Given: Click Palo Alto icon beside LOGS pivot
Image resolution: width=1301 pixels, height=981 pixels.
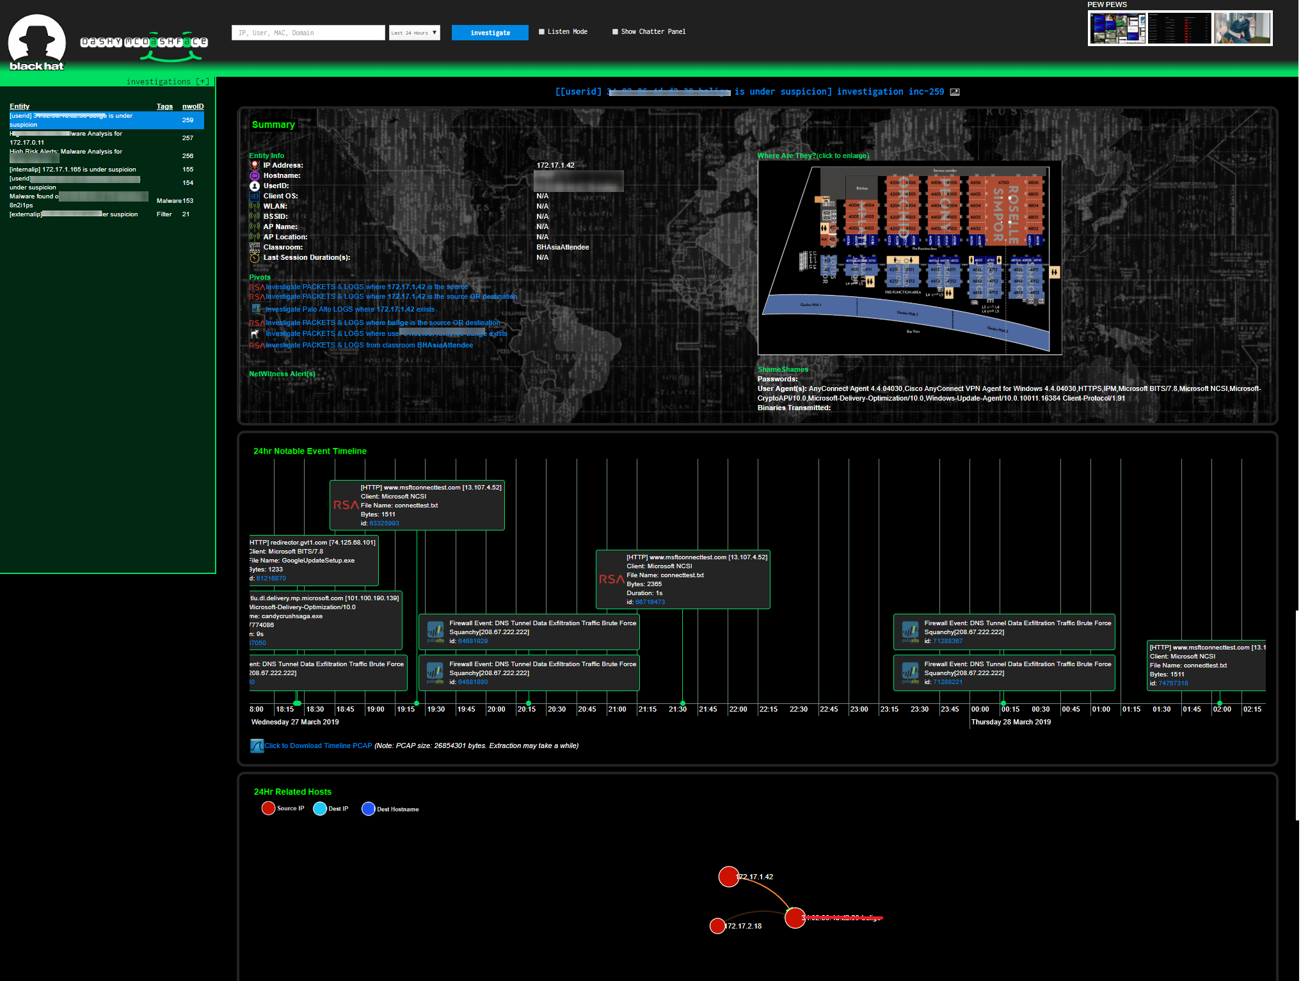Looking at the screenshot, I should [256, 309].
